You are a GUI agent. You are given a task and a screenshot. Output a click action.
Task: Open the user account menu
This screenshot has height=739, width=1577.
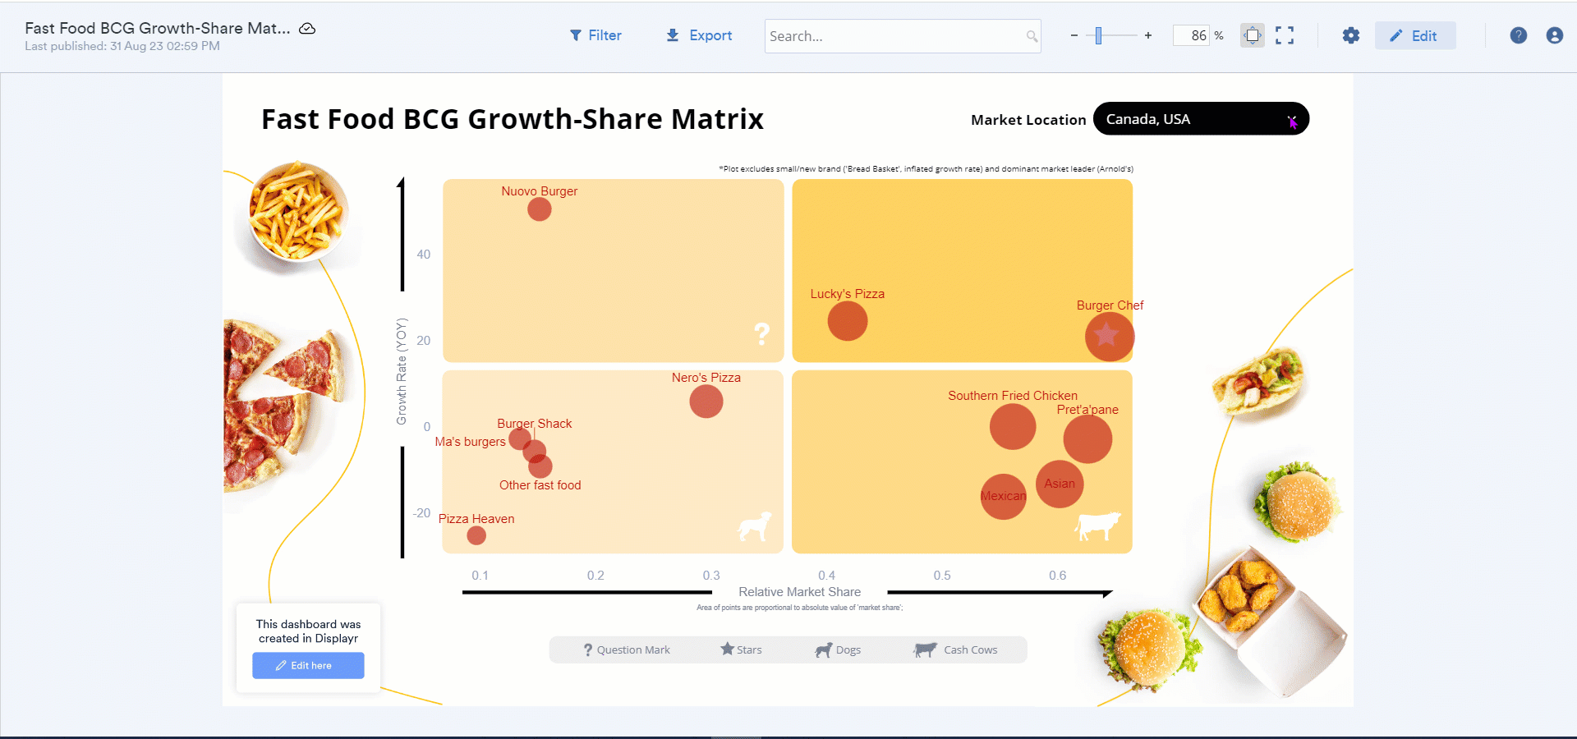1554,35
